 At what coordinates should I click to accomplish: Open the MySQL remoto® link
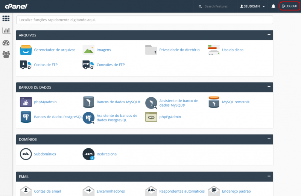[236, 102]
